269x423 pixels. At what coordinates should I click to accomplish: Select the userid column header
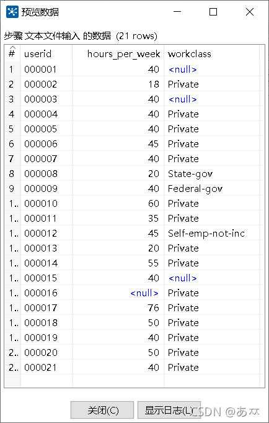click(46, 54)
